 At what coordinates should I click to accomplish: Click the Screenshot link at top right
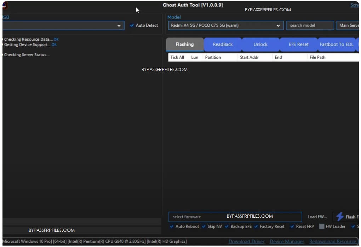(355, 5)
